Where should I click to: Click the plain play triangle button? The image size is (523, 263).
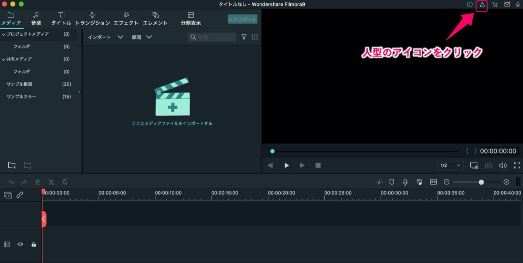302,165
